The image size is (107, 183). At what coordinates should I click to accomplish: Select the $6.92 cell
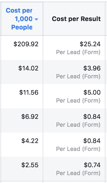30,116
